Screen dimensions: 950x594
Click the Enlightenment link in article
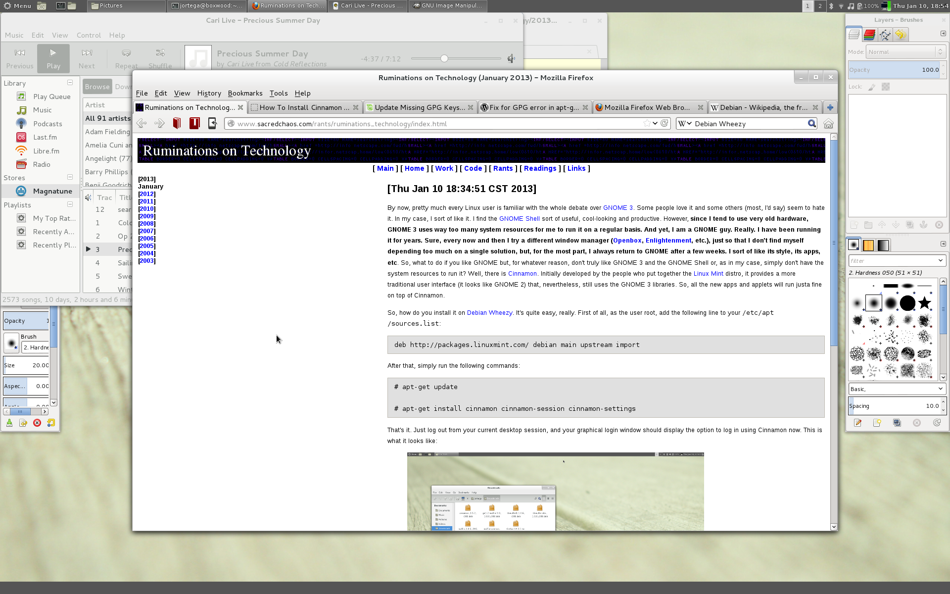click(x=668, y=241)
